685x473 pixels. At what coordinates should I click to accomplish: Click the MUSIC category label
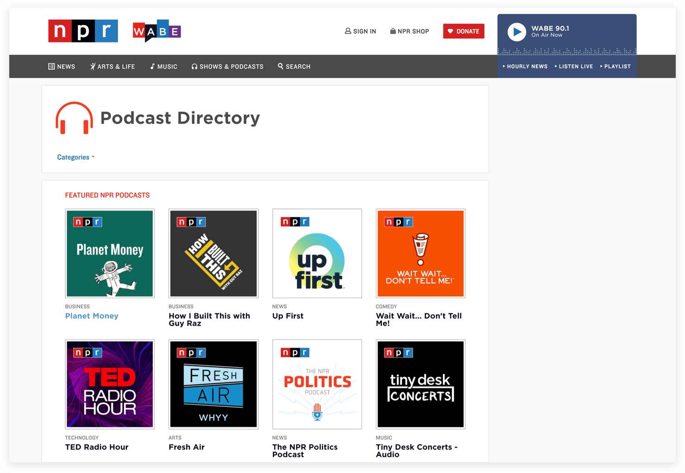[384, 438]
